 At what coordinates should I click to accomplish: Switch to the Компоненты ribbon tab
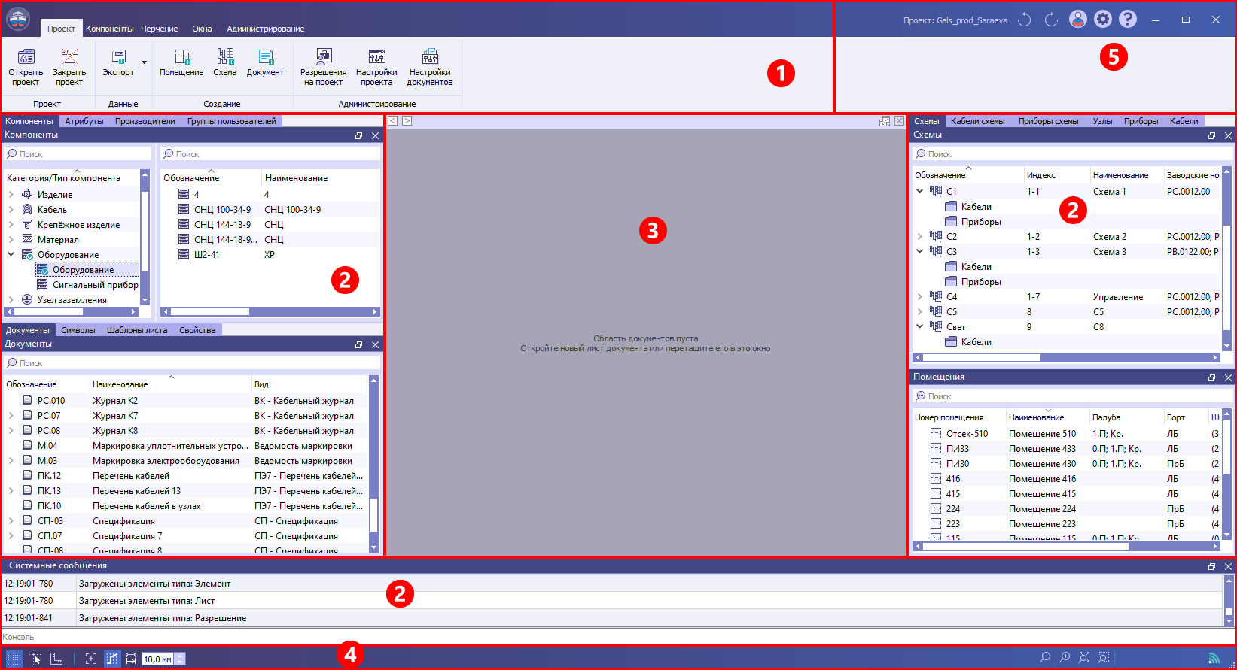tap(109, 29)
